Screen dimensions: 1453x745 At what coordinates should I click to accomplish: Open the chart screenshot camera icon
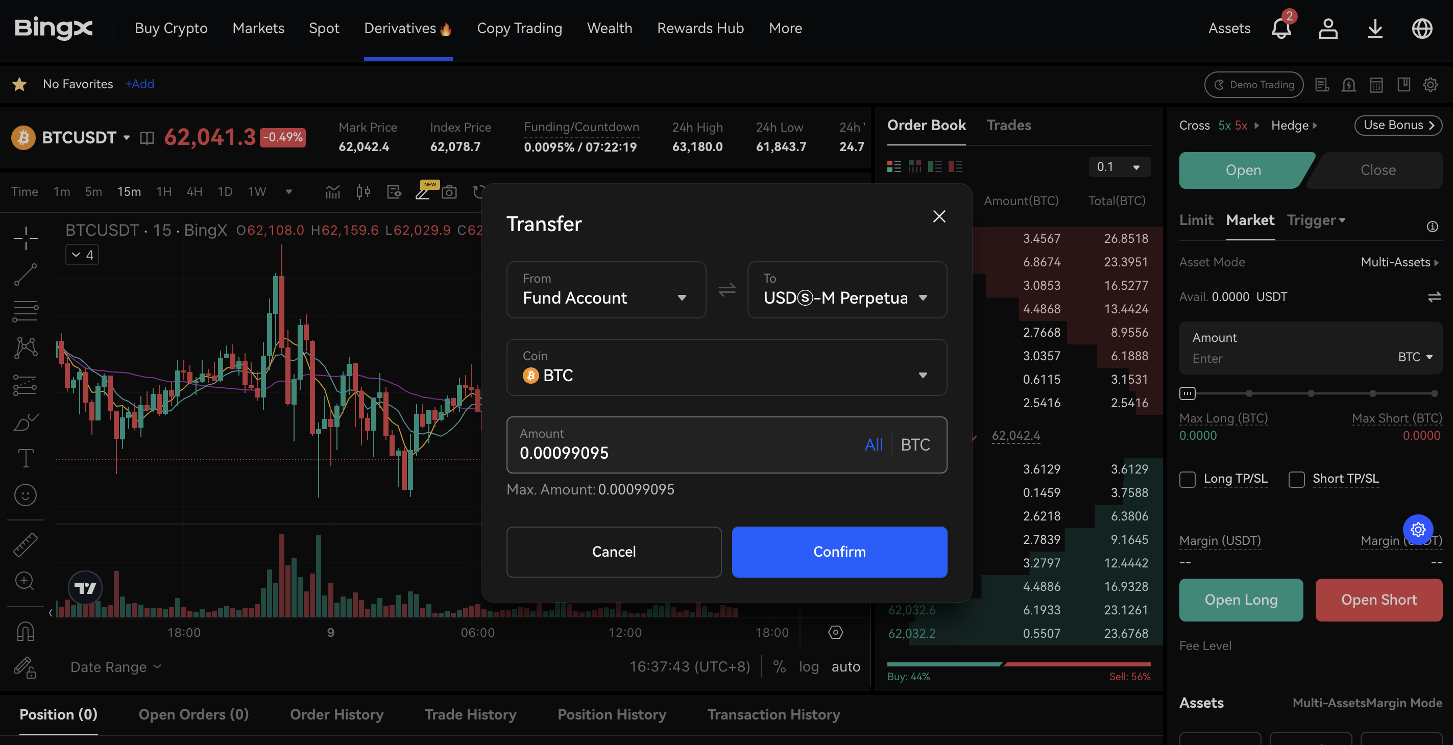pyautogui.click(x=449, y=192)
